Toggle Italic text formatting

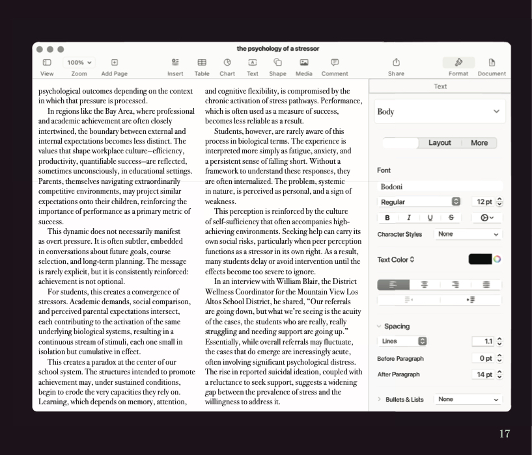409,218
